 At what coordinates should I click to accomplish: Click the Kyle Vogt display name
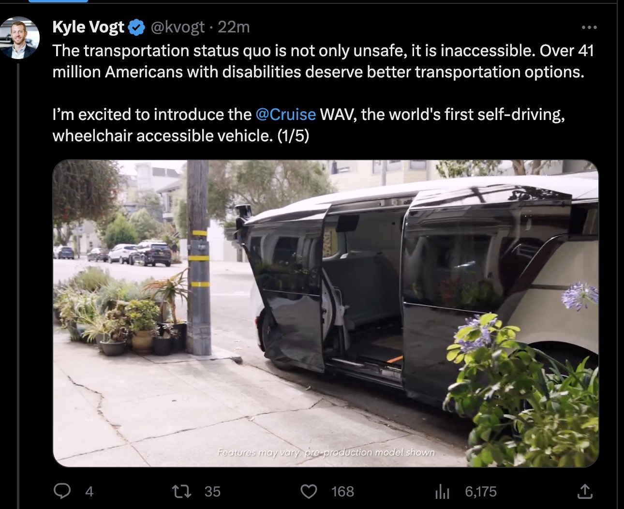(x=88, y=27)
